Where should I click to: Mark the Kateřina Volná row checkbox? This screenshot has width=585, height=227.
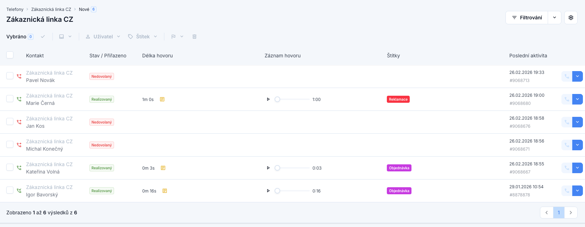pos(10,167)
